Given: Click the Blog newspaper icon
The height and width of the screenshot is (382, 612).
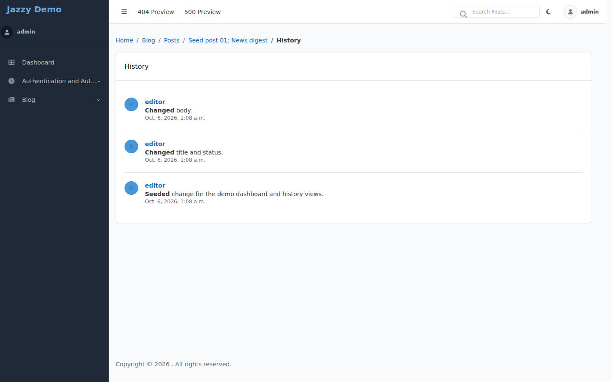Looking at the screenshot, I should [11, 100].
